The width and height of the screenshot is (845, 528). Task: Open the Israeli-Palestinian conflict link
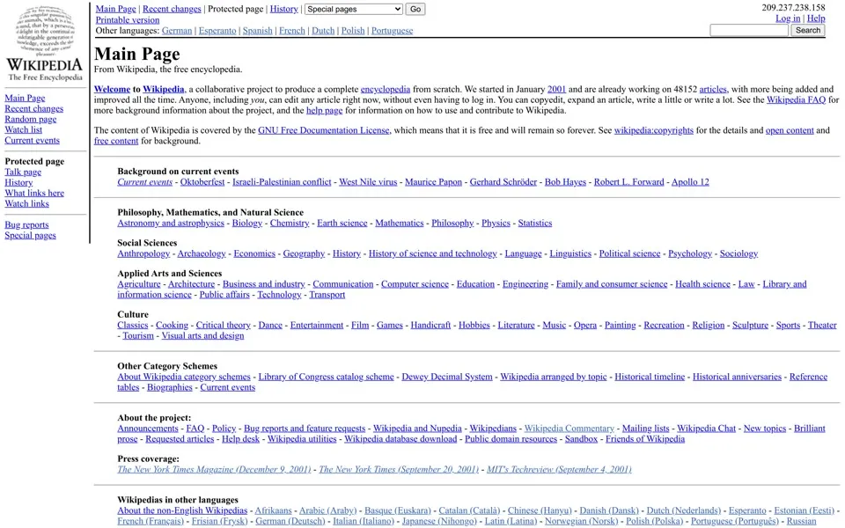coord(282,182)
